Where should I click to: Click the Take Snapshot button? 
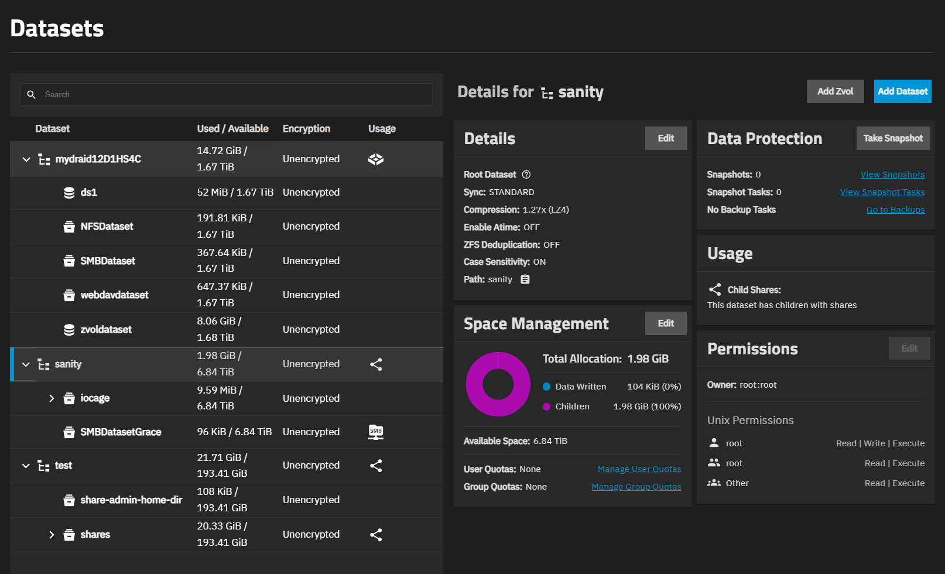(893, 138)
